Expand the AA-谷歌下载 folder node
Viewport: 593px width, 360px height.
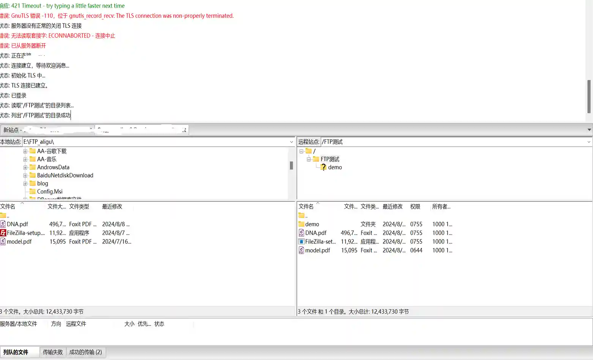(25, 151)
